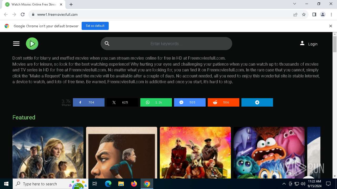
Task: Reload the current page
Action: pos(23,14)
